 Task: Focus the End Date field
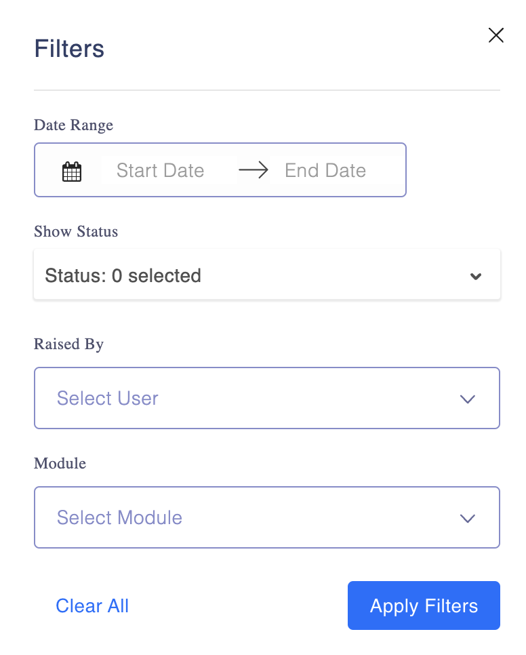click(325, 170)
